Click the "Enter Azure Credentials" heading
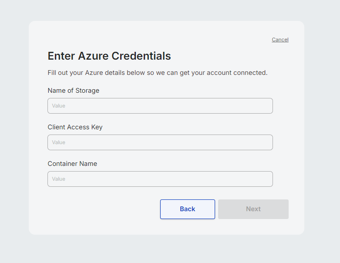340x263 pixels. (109, 56)
